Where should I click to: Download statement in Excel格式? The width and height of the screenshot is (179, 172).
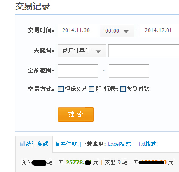[119, 144]
